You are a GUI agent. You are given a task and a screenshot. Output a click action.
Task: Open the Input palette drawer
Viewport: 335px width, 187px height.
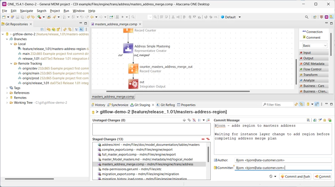coord(314,53)
